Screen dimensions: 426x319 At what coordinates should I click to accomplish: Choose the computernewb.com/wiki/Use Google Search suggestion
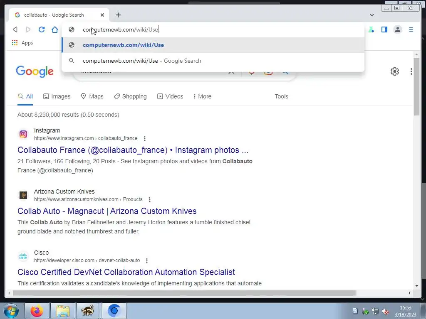tap(213, 61)
